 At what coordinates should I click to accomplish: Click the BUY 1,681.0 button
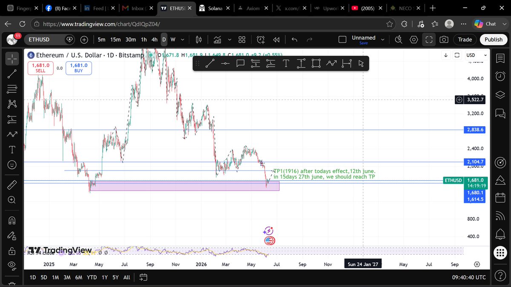click(x=79, y=68)
